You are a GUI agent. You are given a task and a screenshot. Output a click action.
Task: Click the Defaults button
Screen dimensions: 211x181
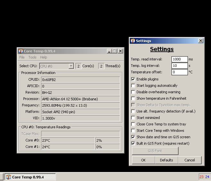coord(166,160)
